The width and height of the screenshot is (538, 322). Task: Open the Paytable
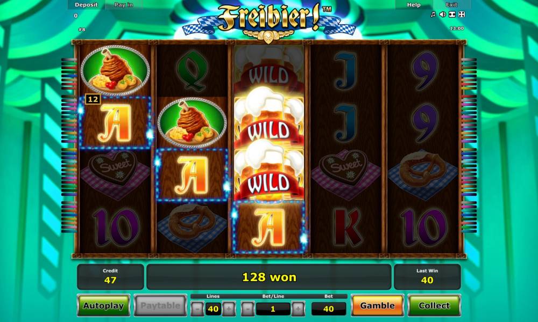coord(160,305)
